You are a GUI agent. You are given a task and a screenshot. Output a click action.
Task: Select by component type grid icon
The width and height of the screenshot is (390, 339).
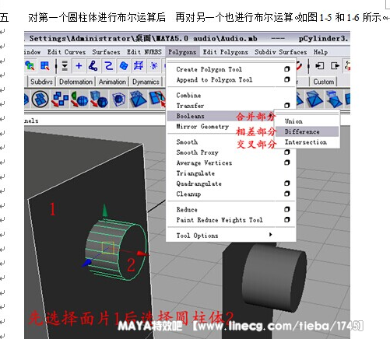45,66
